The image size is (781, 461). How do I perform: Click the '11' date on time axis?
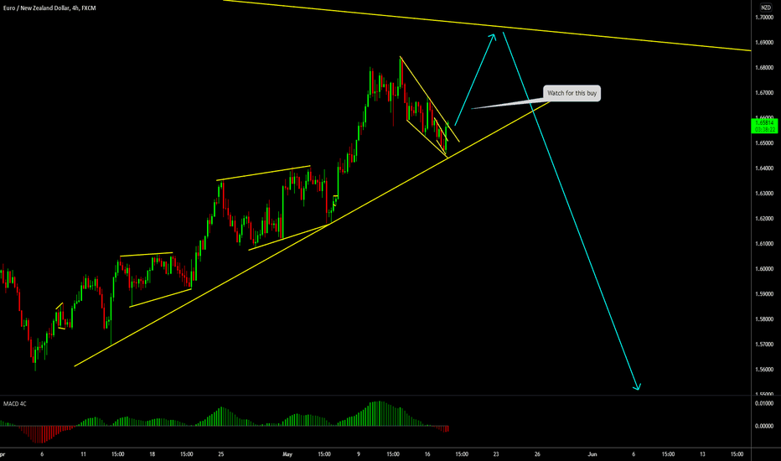[x=83, y=454]
